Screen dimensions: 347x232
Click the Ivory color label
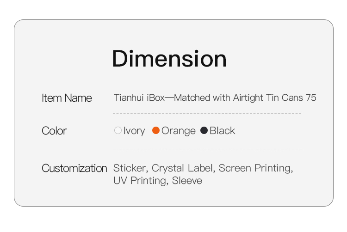(134, 131)
